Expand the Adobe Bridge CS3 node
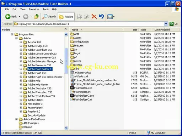Screen dimensions: 182x136 pos(21,46)
